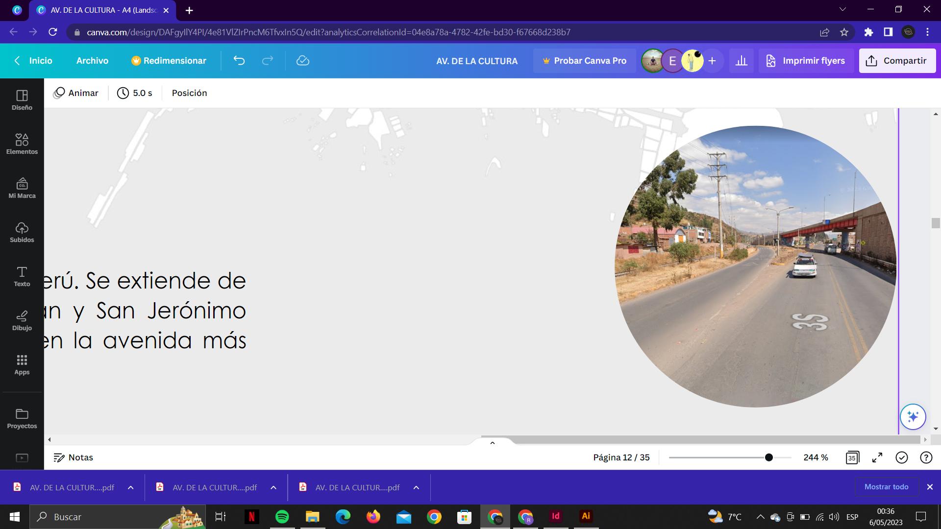The image size is (941, 529).
Task: Click Probar Canva Pro button
Action: point(584,61)
